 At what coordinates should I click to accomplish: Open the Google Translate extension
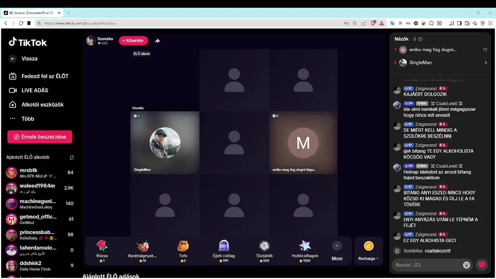tap(393, 23)
